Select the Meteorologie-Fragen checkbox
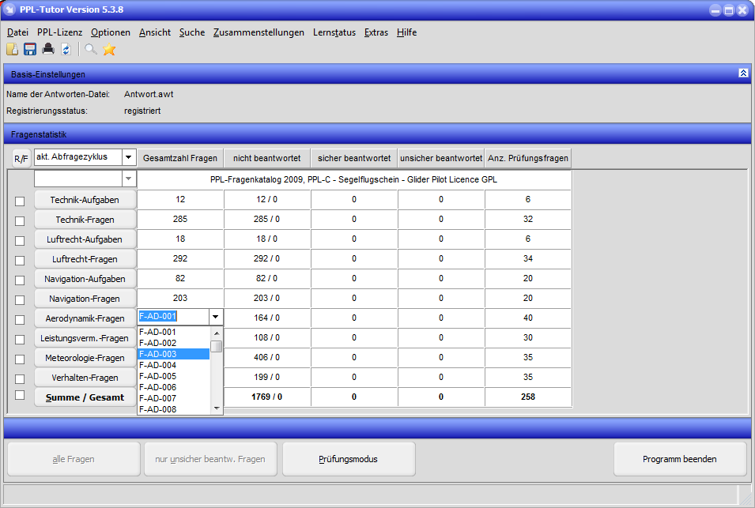The image size is (755, 508). point(20,359)
